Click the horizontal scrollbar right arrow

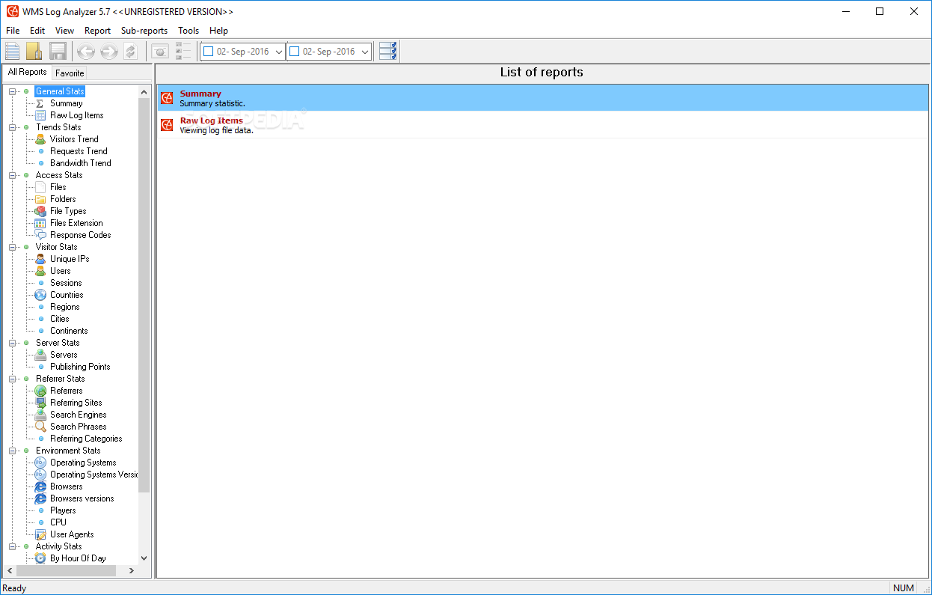(132, 571)
